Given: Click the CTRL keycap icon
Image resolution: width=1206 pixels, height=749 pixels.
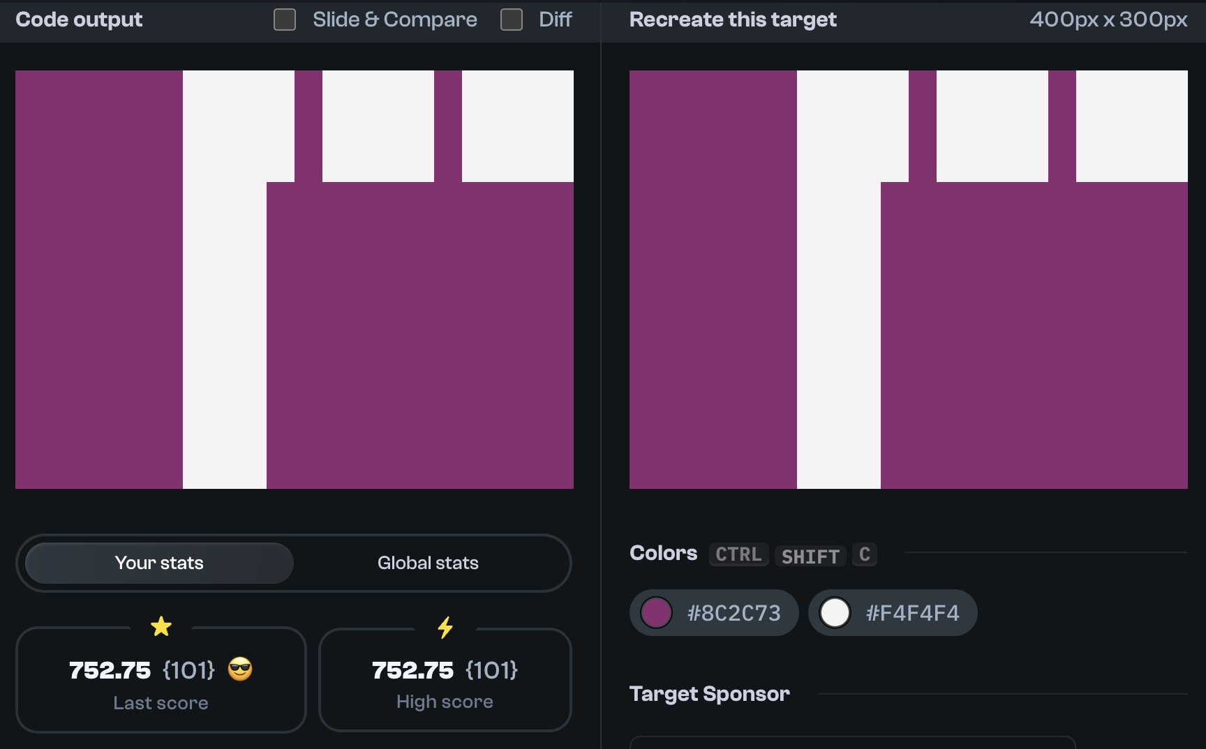Looking at the screenshot, I should [x=738, y=555].
